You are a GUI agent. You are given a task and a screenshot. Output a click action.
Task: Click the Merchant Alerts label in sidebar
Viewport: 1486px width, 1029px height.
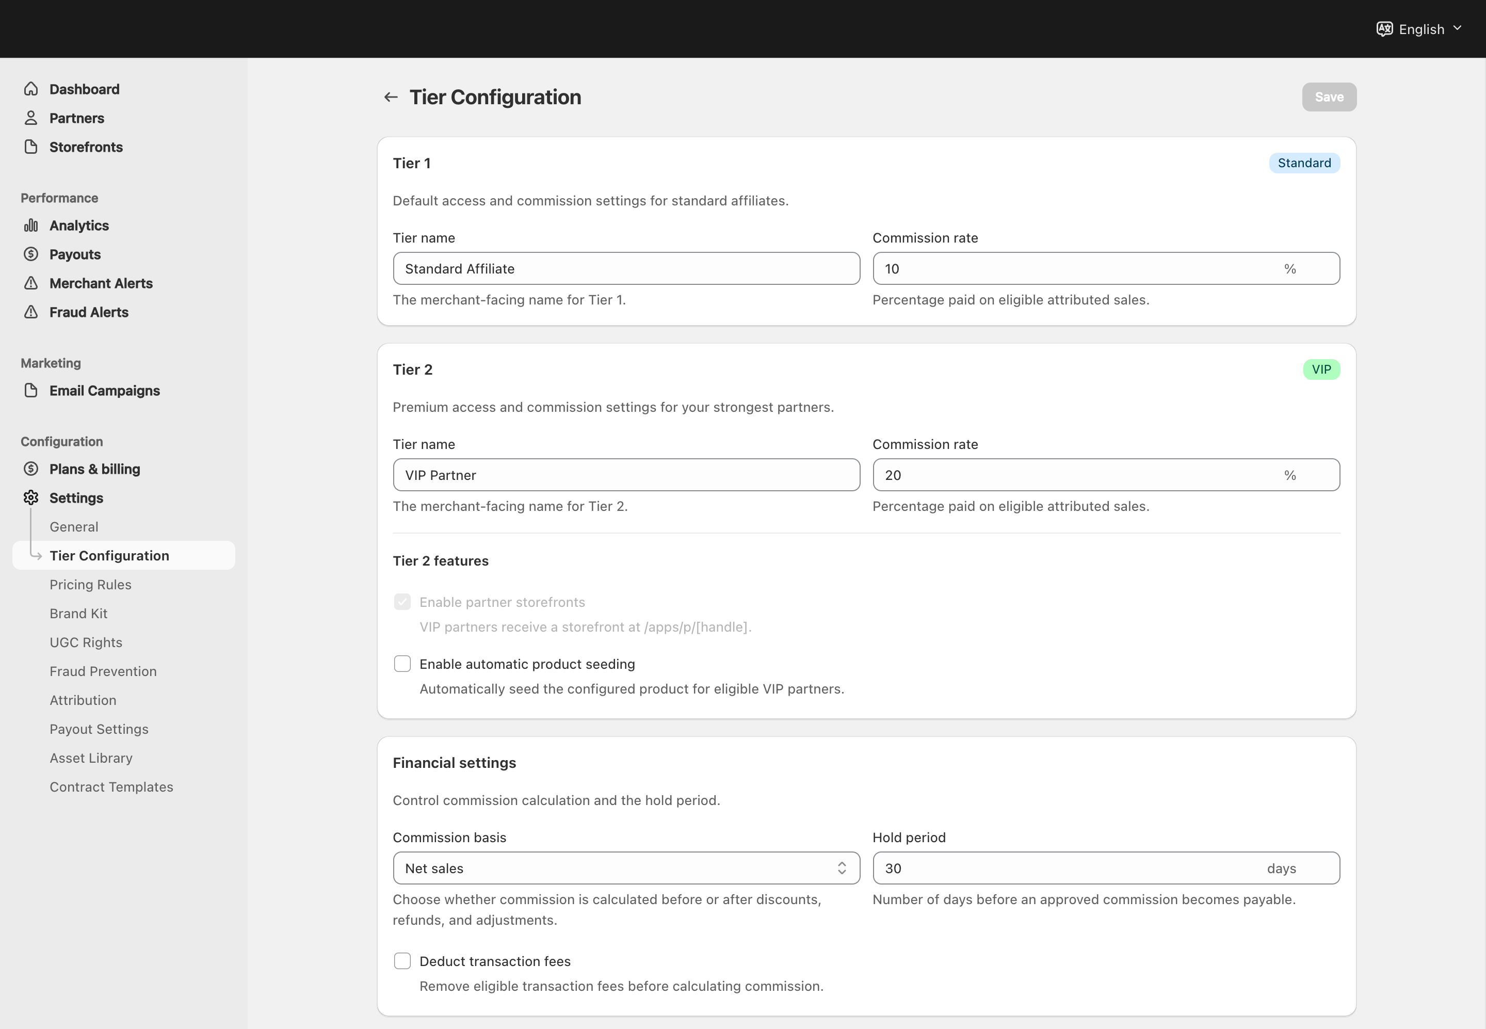click(101, 283)
